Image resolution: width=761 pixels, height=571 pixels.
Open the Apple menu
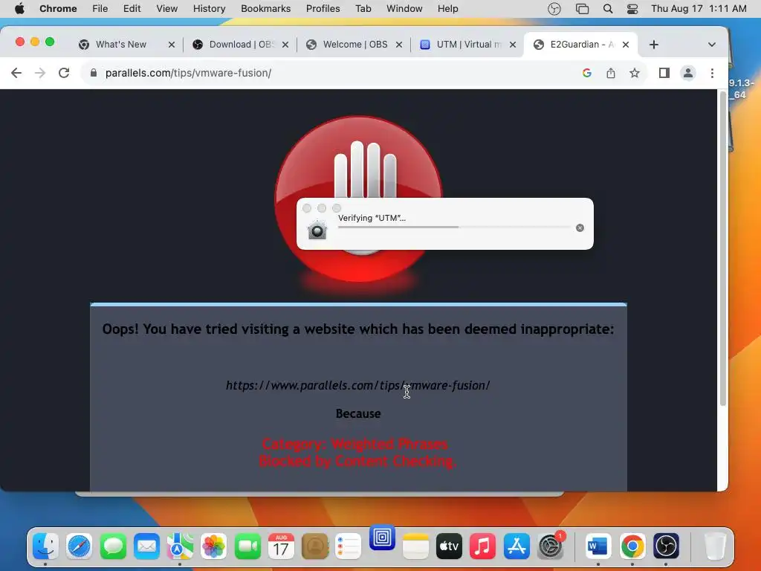(x=19, y=9)
